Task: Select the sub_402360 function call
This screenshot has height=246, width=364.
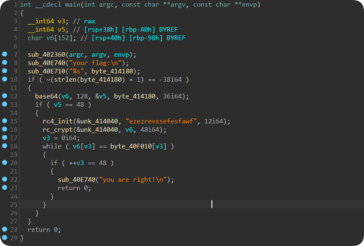Action: [x=46, y=55]
